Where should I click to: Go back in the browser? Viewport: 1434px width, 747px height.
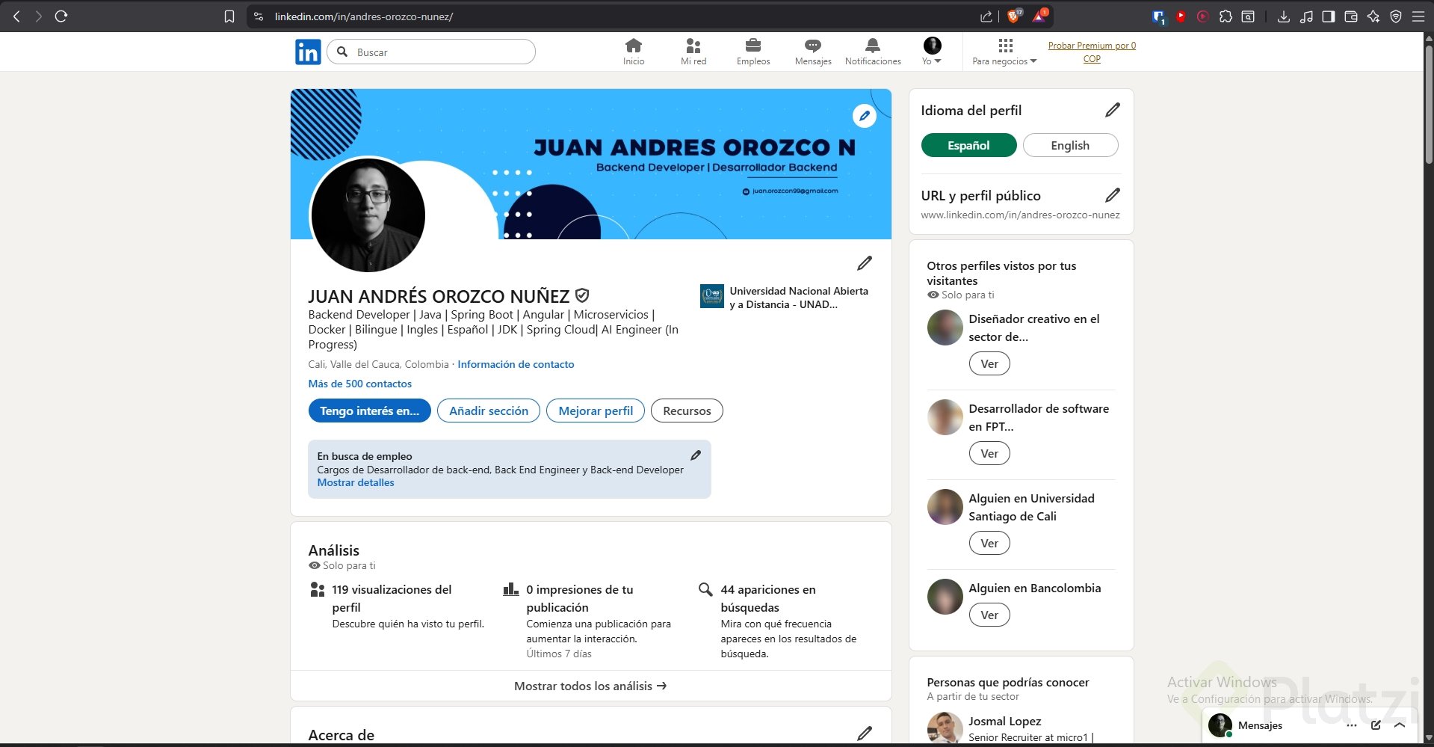point(16,16)
